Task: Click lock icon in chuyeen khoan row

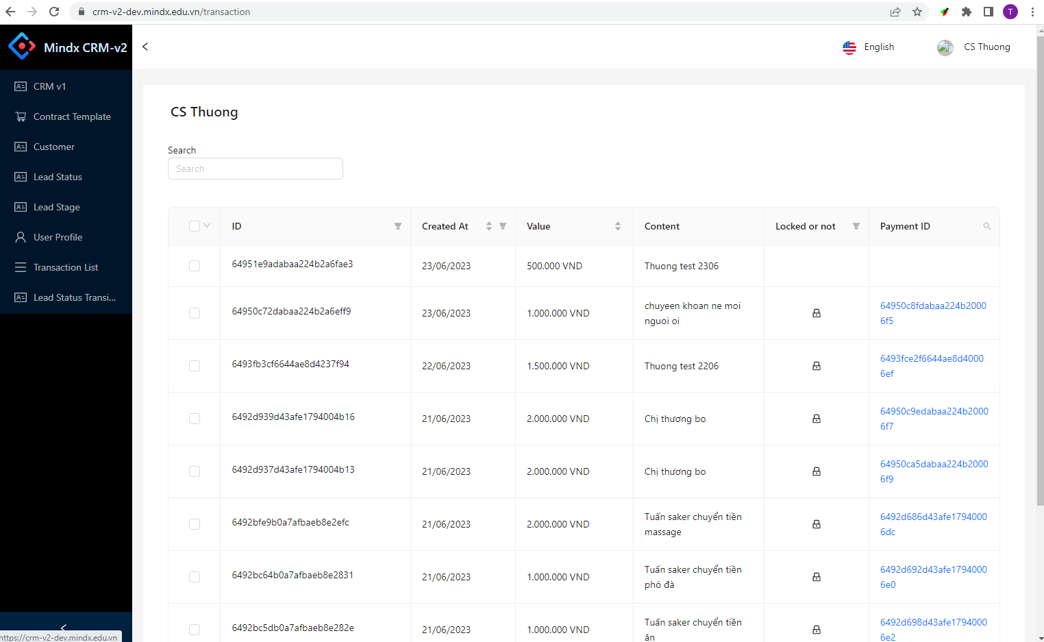Action: tap(817, 313)
